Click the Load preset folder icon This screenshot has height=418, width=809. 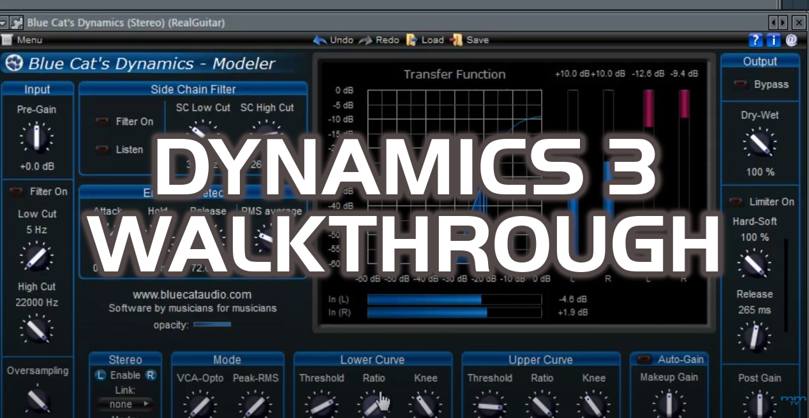[x=412, y=40]
